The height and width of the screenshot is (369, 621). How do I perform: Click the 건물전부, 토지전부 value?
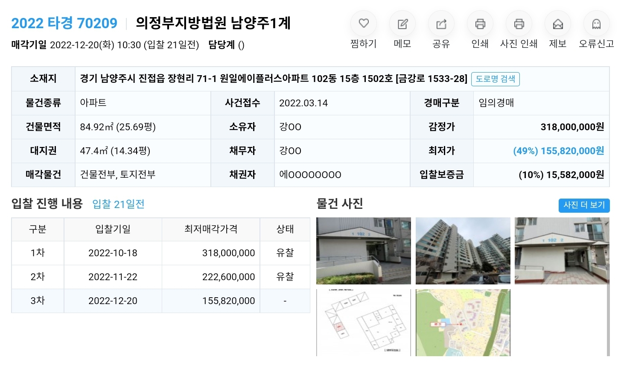tap(118, 175)
